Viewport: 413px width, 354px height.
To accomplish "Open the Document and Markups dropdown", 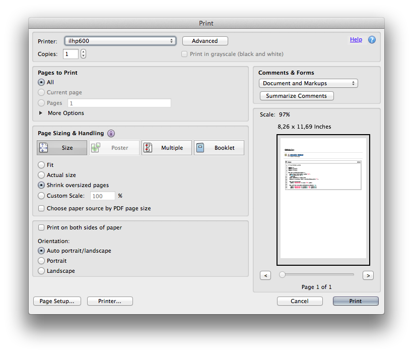I will [308, 83].
